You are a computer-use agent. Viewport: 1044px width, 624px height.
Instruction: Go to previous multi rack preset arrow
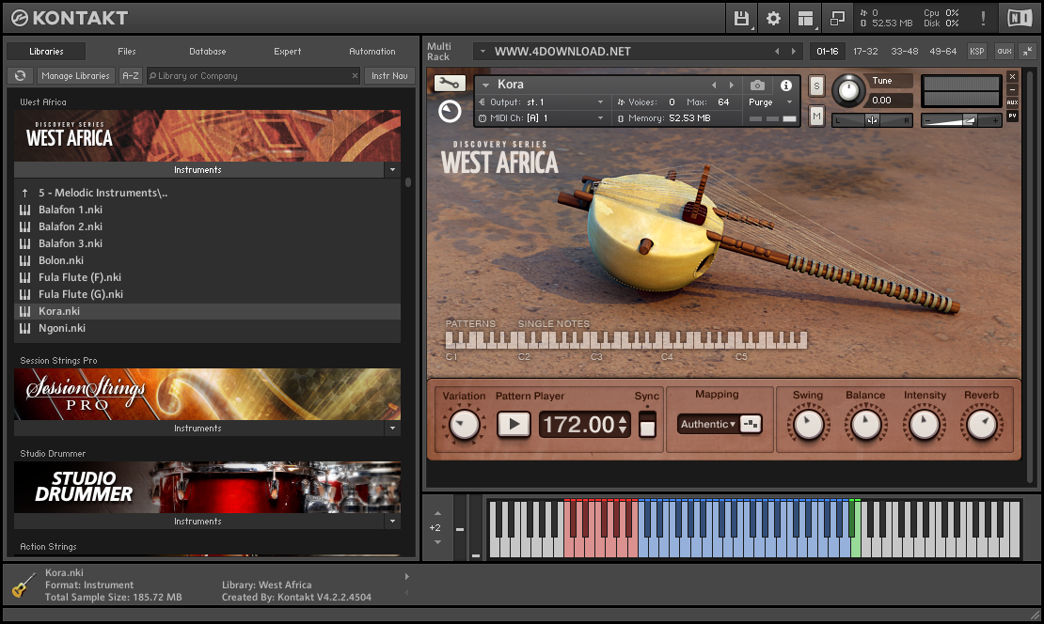pyautogui.click(x=776, y=52)
